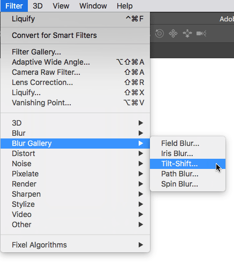The image size is (234, 263).
Task: Expand the Distort submenu
Action: click(x=75, y=153)
